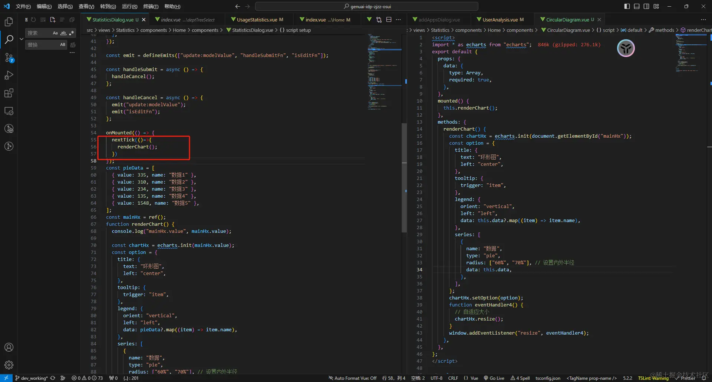
Task: Synchronize changes for dev_working branch
Action: coord(53,378)
